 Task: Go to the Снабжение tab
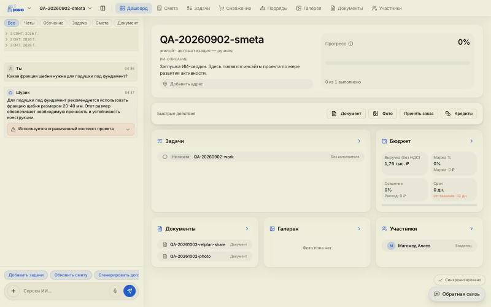(x=235, y=8)
